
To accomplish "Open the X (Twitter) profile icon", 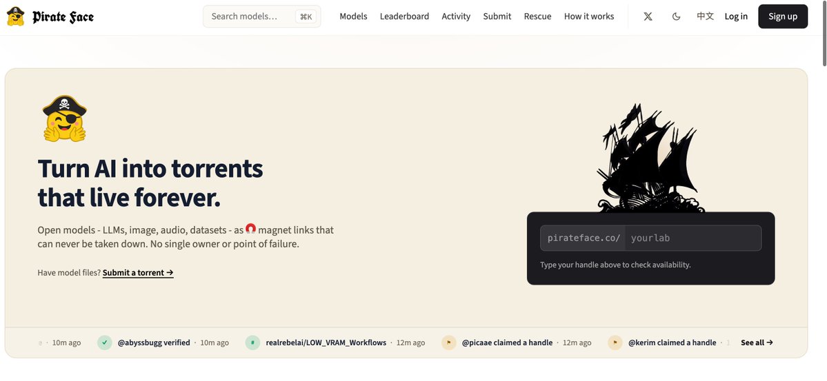I will (x=648, y=17).
